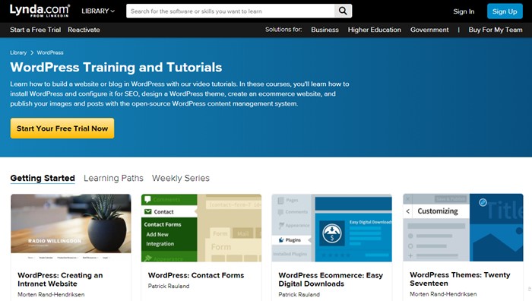Click the search magnifier icon
532x301 pixels.
click(343, 11)
